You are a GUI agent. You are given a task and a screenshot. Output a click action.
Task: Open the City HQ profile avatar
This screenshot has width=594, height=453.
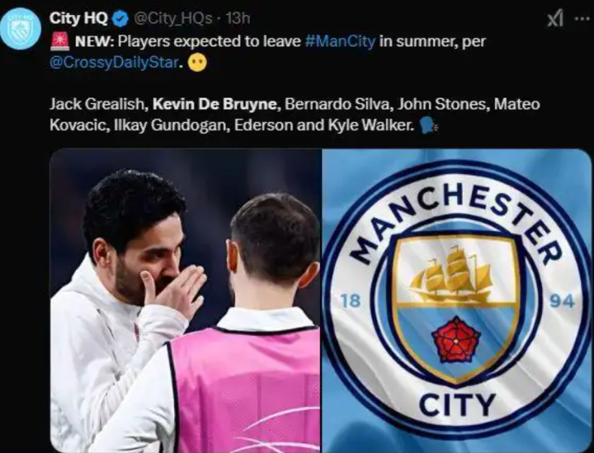(x=21, y=29)
